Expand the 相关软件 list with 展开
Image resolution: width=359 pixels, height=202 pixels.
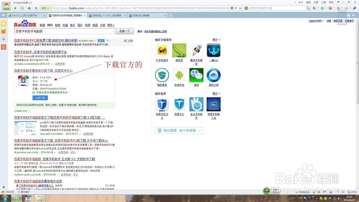click(x=216, y=94)
